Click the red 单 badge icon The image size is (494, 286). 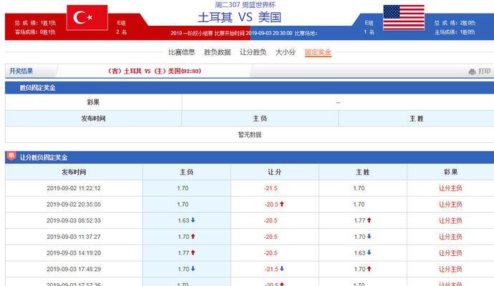pos(11,155)
